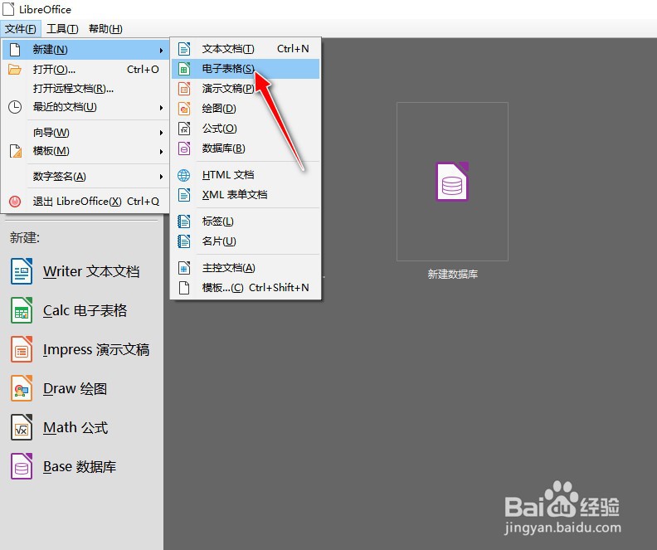Expand the 向导(W) submenu arrow
Screen dimensions: 657x550
[161, 133]
